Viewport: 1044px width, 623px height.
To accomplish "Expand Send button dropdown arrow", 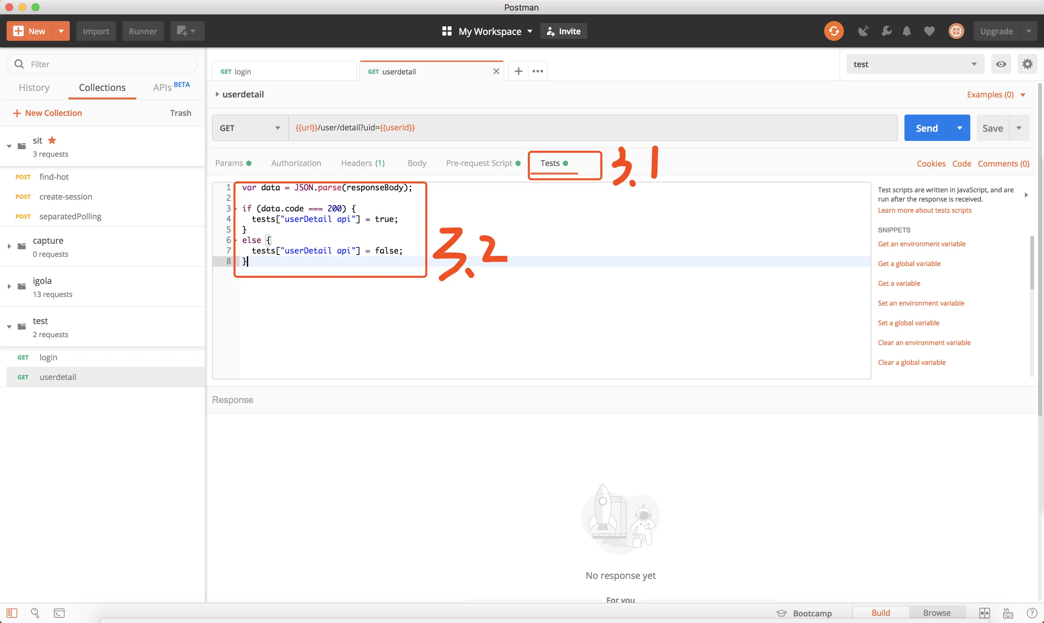I will [x=960, y=128].
